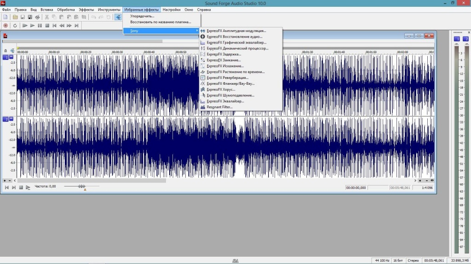
Task: Stop playback in the transport toolbar
Action: click(x=47, y=26)
